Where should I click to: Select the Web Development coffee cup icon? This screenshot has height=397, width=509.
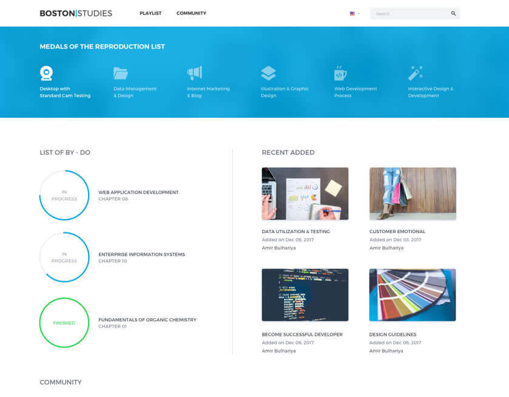tap(340, 73)
